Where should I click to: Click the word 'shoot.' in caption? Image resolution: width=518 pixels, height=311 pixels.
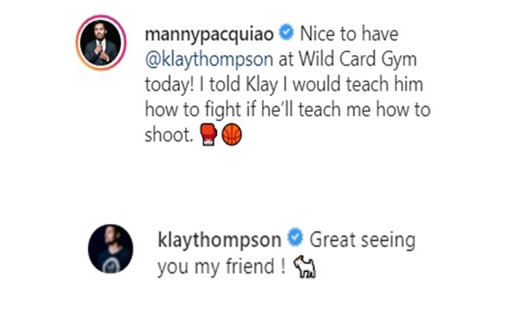pyautogui.click(x=169, y=135)
